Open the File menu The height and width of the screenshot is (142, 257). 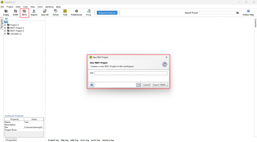click(2, 7)
